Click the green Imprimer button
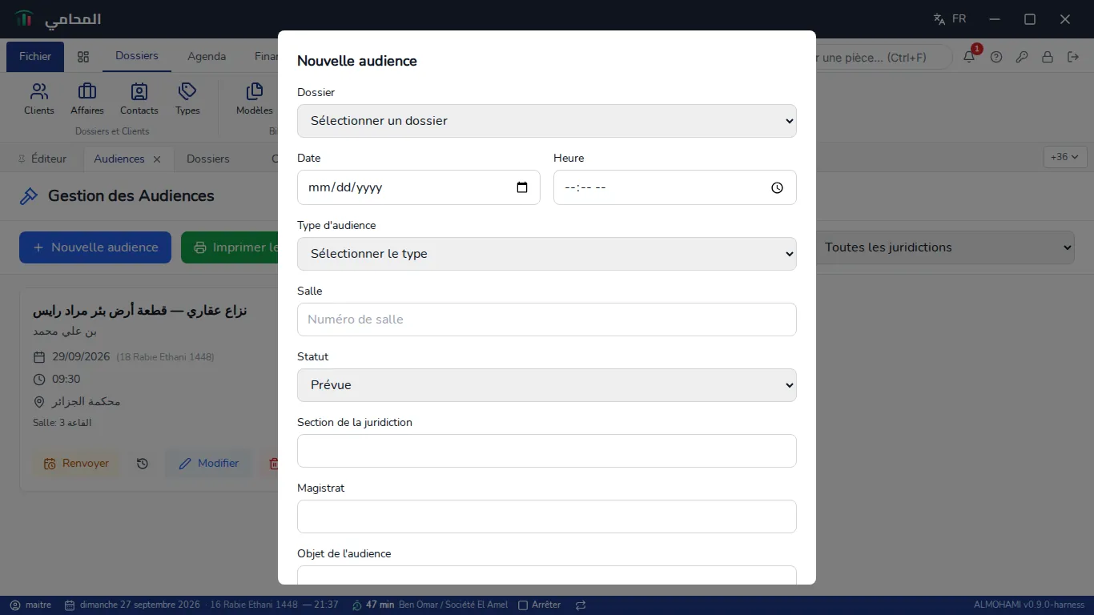This screenshot has width=1094, height=615. [230, 247]
